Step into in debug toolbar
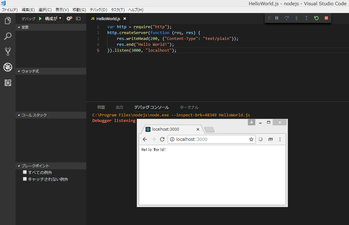Image resolution: width=349 pixels, height=225 pixels. coord(297,18)
